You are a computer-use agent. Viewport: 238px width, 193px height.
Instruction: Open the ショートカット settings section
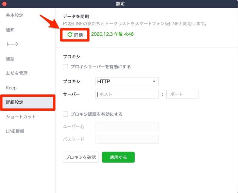click(x=21, y=117)
